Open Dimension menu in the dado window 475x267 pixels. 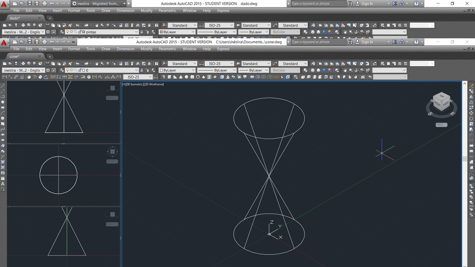click(125, 11)
